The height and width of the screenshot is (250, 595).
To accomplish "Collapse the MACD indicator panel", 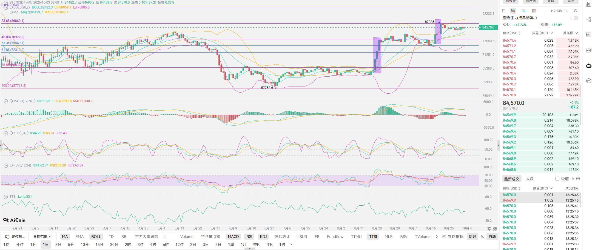I will coord(5,101).
